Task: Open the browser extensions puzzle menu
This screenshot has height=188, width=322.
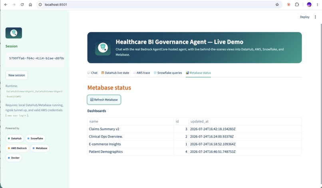Action: pyautogui.click(x=297, y=4)
